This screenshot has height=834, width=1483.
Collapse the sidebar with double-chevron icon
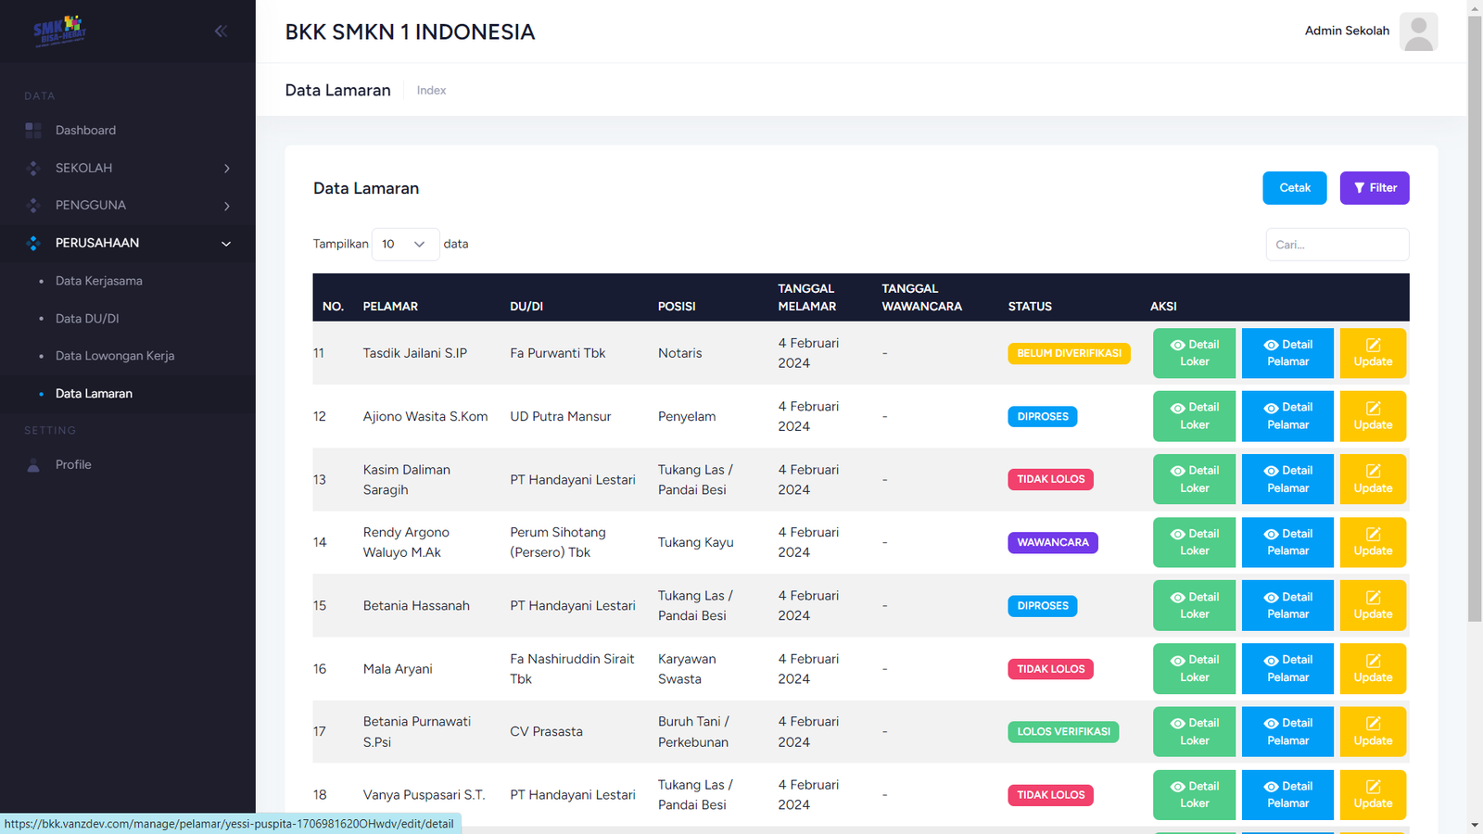[x=221, y=32]
